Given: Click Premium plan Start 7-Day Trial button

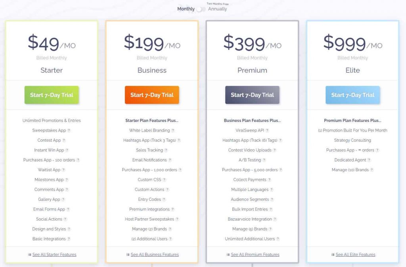Looking at the screenshot, I should click(252, 95).
